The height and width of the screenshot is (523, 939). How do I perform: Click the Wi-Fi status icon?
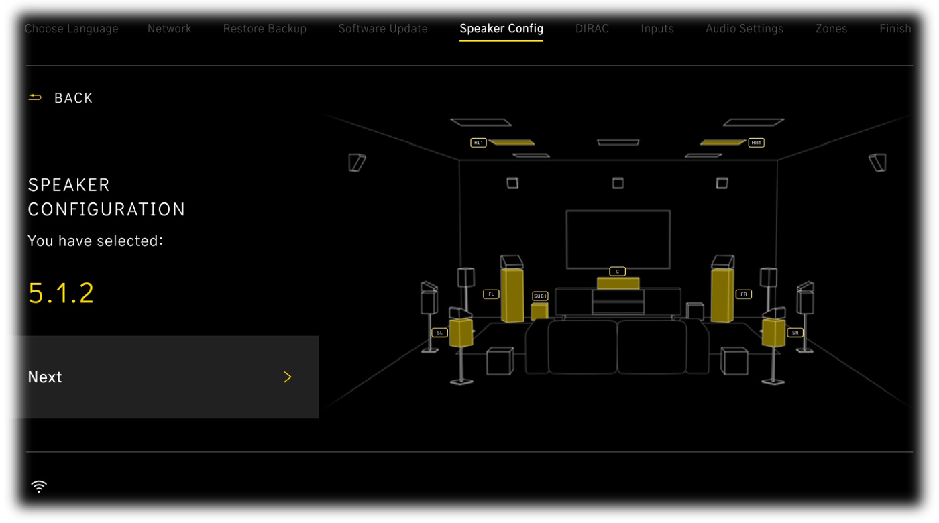point(40,487)
